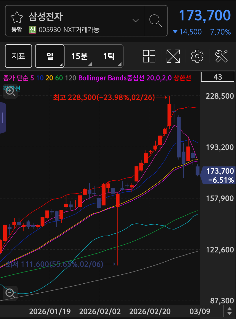Click the green 60-day moving average legend

(x=59, y=78)
